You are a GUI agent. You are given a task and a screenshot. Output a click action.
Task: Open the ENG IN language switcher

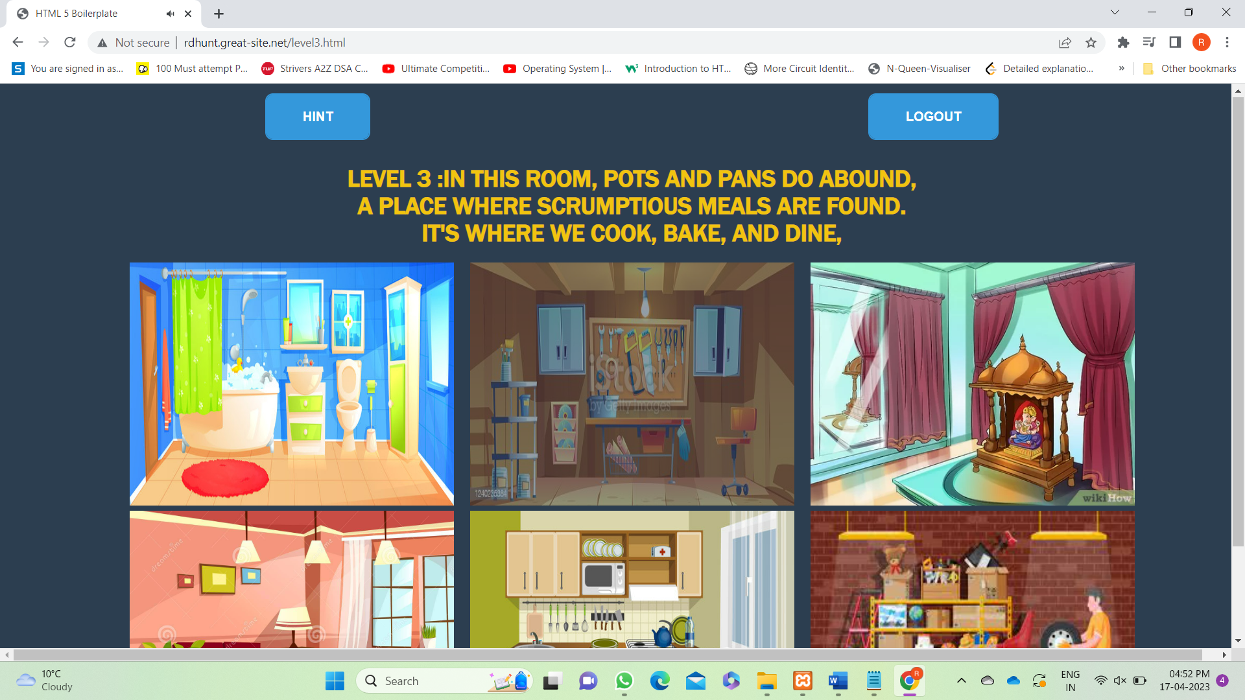[x=1071, y=681]
